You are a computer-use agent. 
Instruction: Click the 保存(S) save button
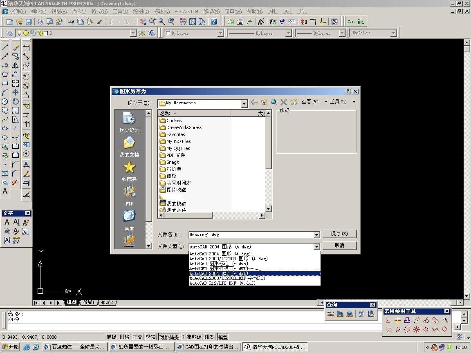[339, 234]
